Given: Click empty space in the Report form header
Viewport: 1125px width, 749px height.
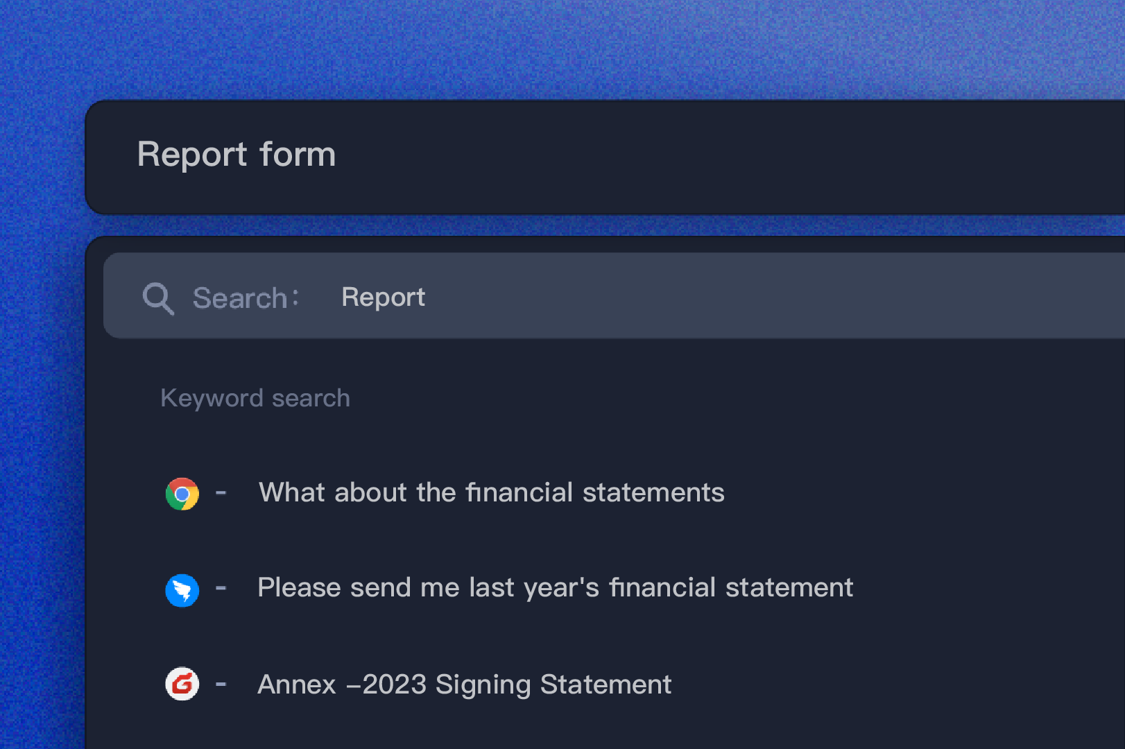Looking at the screenshot, I should [x=694, y=157].
